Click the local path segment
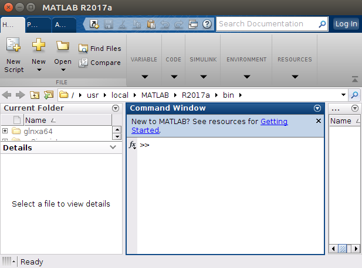 tap(120, 95)
